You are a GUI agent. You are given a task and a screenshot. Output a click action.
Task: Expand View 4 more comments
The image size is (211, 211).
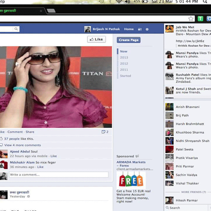(22, 145)
